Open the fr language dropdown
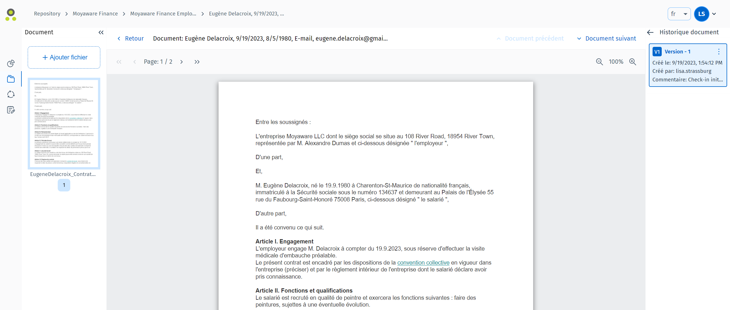Screen dimensions: 730x310 (x=679, y=14)
